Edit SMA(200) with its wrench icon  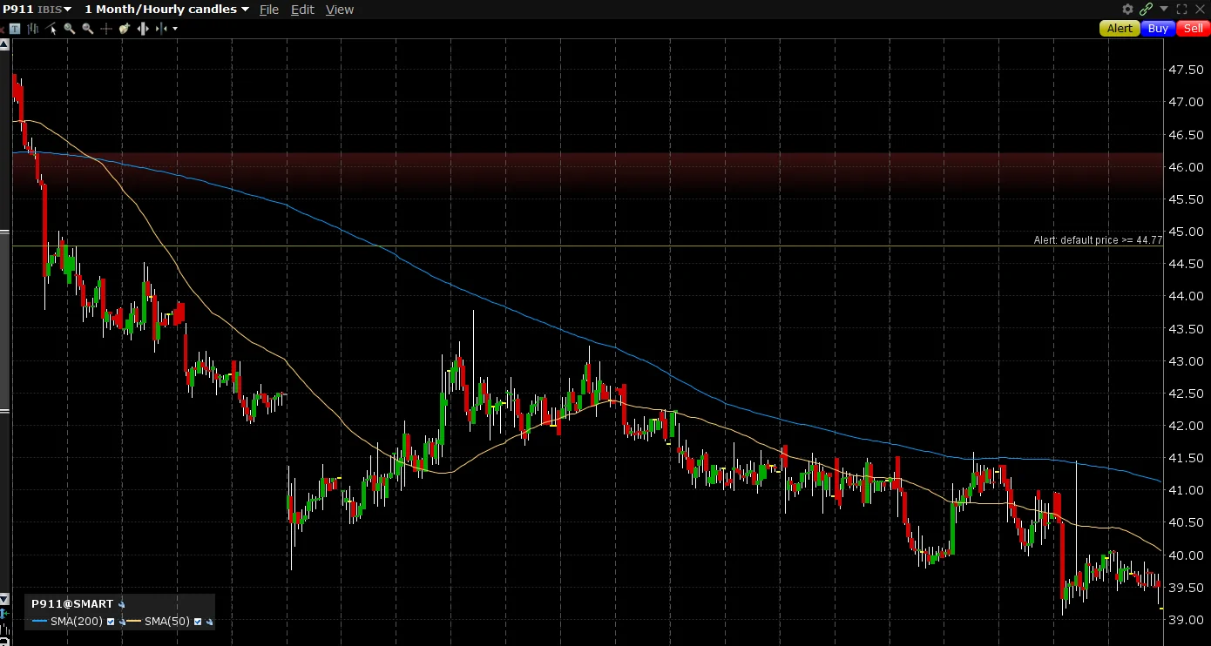pyautogui.click(x=122, y=622)
